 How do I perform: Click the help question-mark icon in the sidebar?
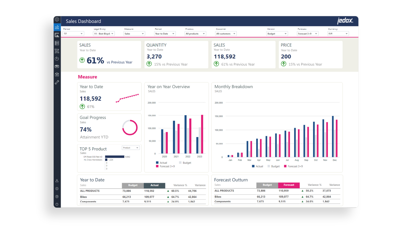(57, 196)
